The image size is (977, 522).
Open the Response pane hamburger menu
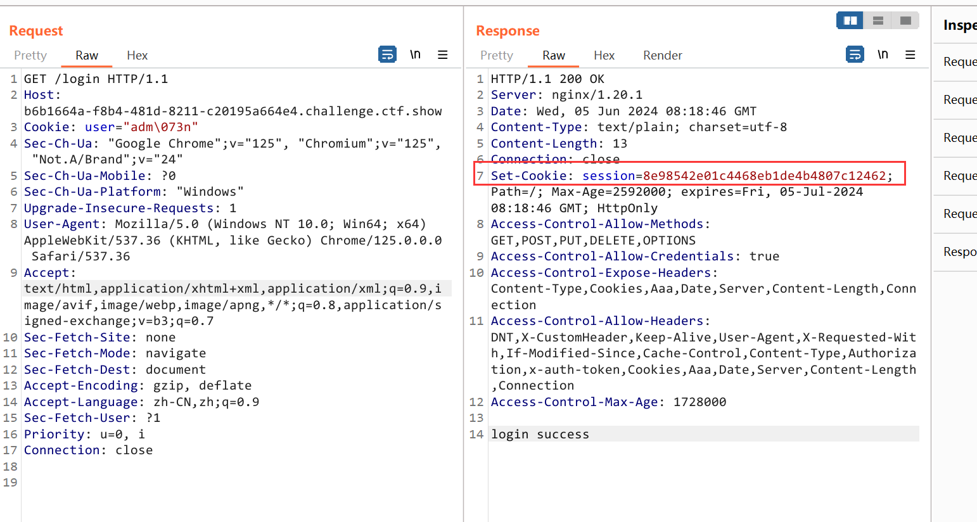click(910, 54)
